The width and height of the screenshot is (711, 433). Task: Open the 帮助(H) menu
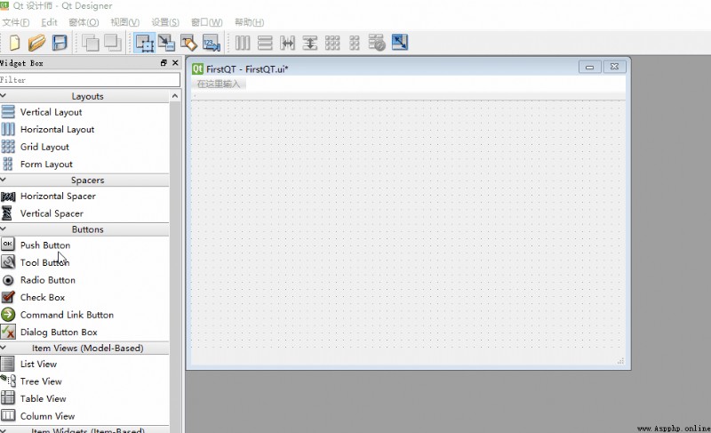point(249,22)
